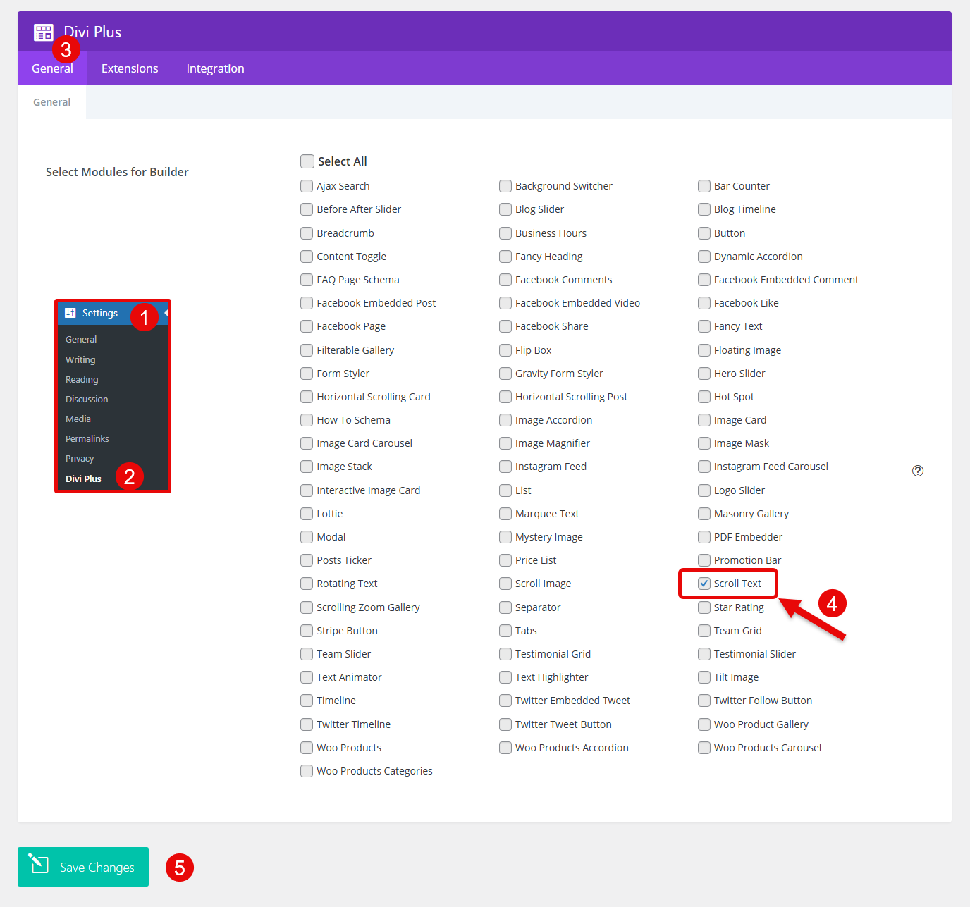Check the Team Grid module

[x=704, y=631]
